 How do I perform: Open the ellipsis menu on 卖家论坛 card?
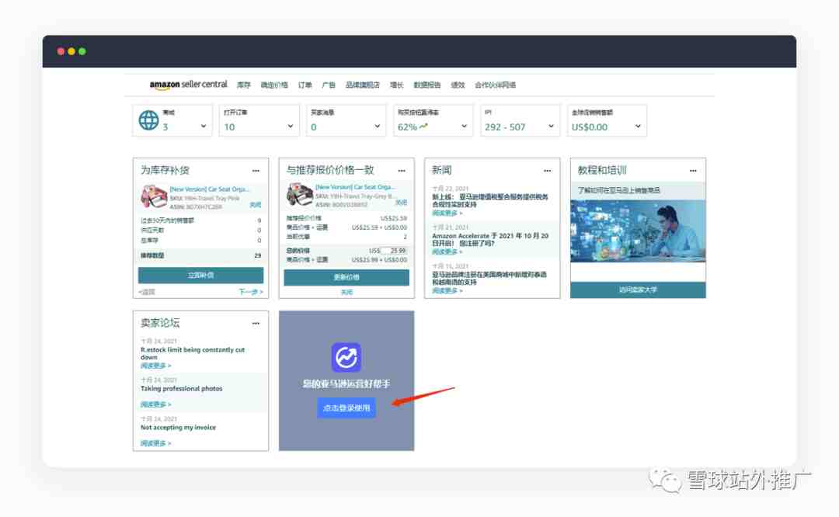256,324
